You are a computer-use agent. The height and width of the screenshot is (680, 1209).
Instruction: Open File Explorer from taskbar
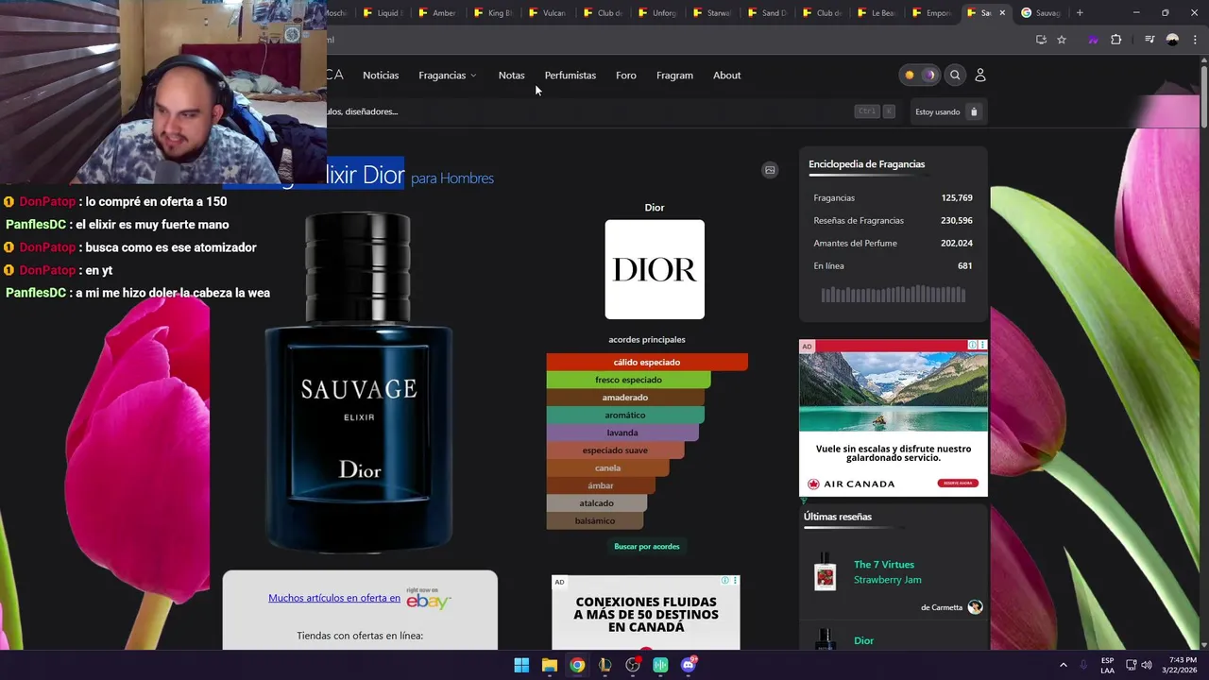549,665
